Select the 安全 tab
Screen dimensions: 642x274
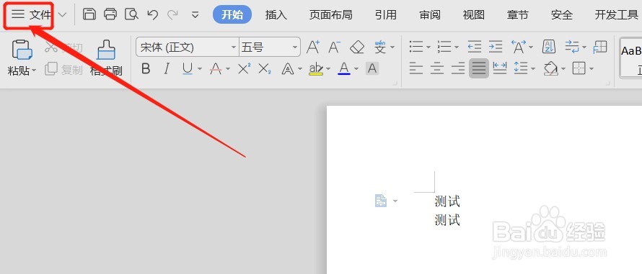(561, 15)
